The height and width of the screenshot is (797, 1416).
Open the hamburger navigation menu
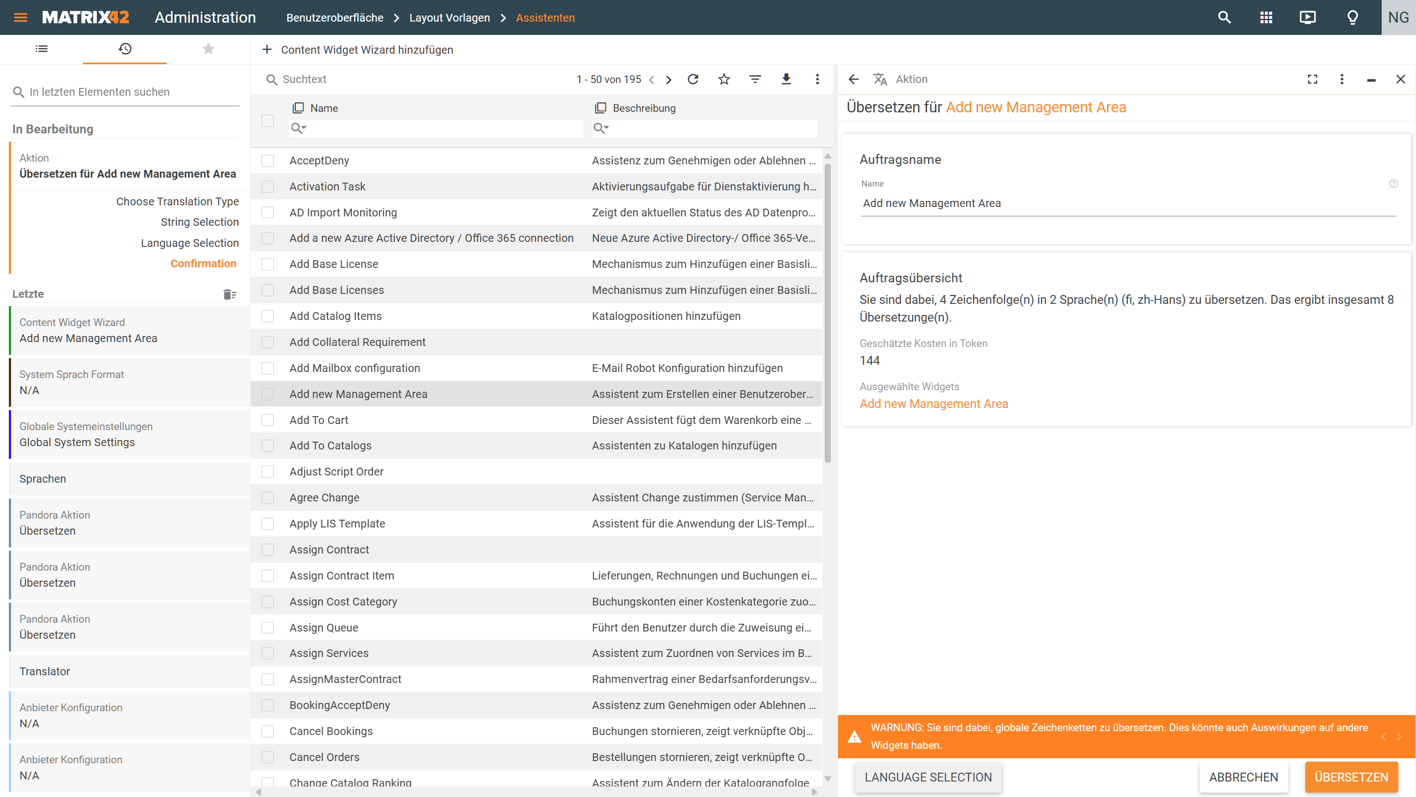tap(20, 17)
